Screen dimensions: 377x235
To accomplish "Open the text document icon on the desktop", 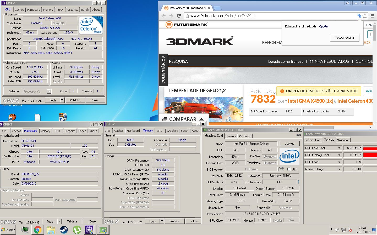I will coord(38,117).
